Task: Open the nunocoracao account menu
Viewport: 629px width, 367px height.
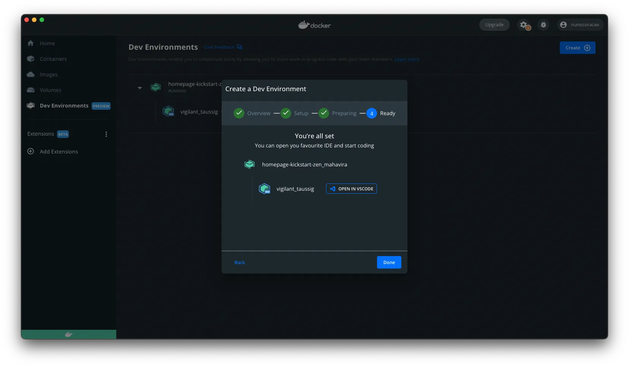Action: click(x=580, y=25)
